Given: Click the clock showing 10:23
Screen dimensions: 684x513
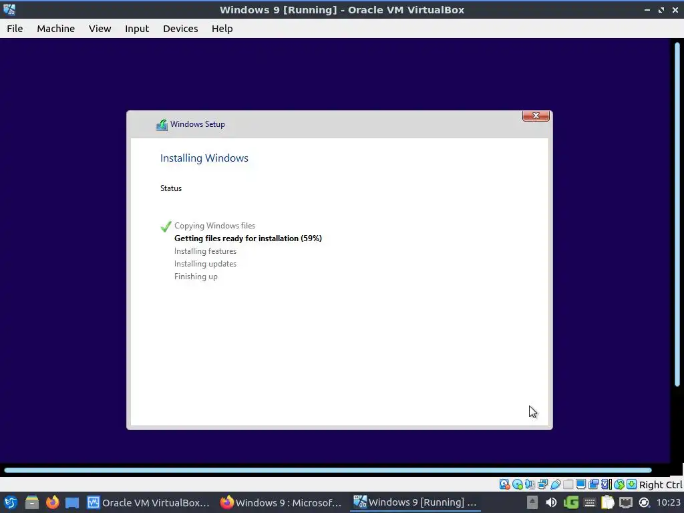Looking at the screenshot, I should click(668, 502).
